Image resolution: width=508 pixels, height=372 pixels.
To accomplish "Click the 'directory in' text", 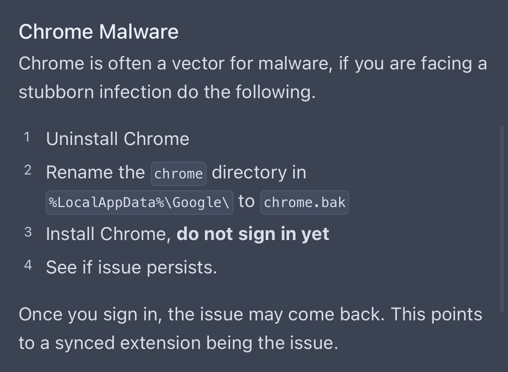I will pyautogui.click(x=259, y=172).
